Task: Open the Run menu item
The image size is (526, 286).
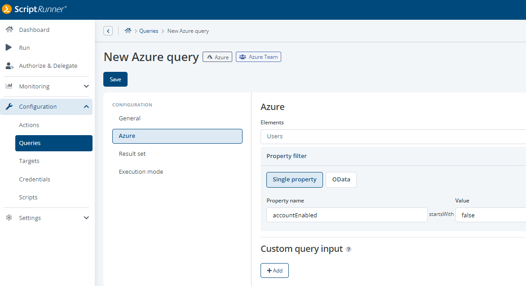Action: [25, 48]
